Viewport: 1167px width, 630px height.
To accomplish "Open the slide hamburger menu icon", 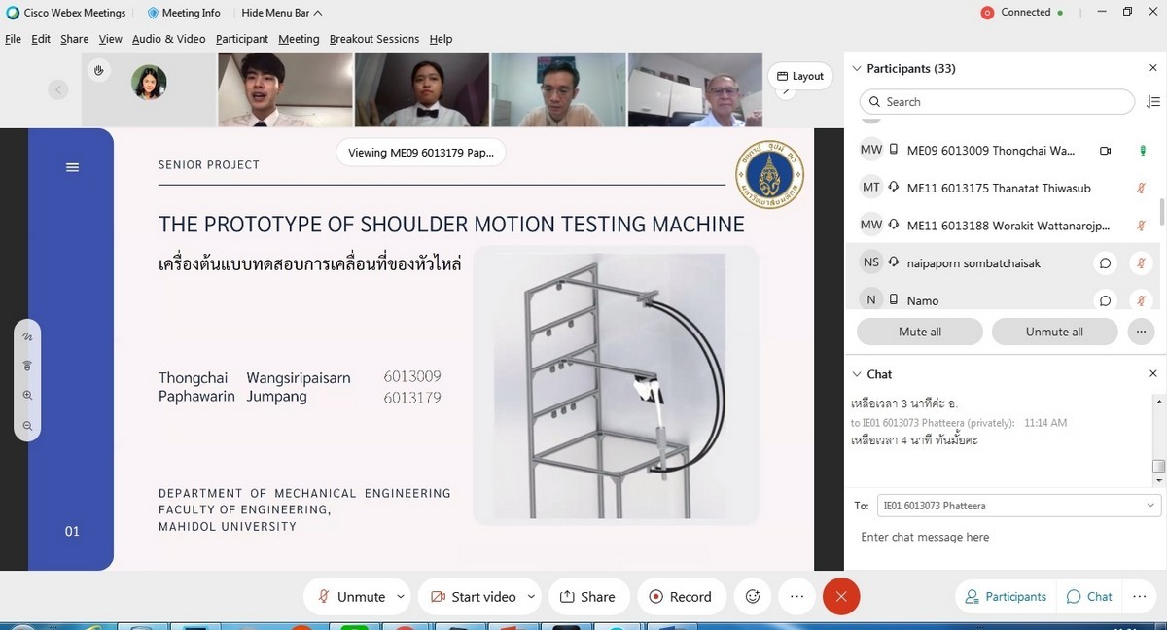I will (72, 167).
